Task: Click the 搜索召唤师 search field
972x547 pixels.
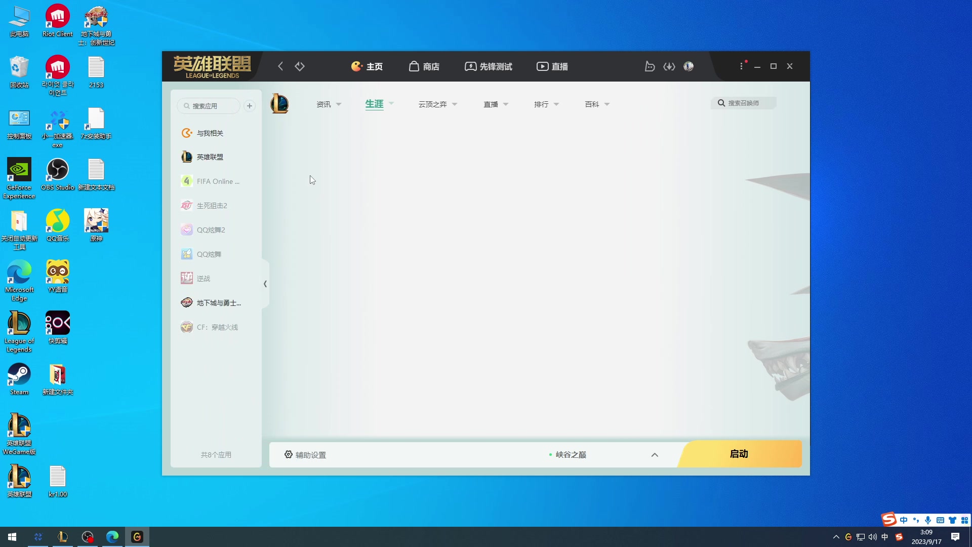Action: [743, 103]
